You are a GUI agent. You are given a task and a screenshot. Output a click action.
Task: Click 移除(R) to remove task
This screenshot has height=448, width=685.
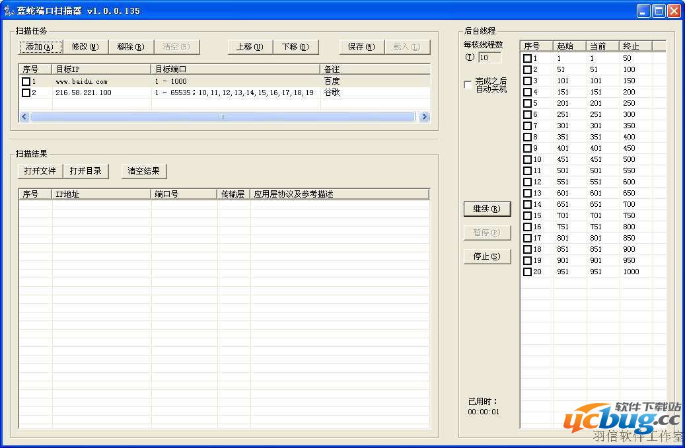pyautogui.click(x=130, y=47)
